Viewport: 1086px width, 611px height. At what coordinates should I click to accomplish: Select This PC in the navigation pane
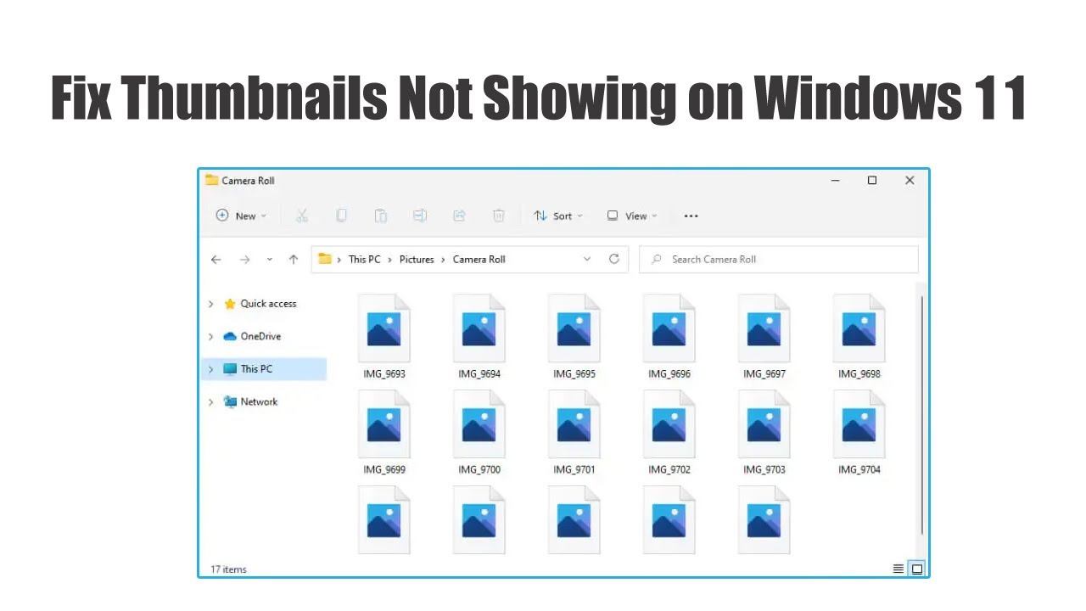click(x=264, y=369)
